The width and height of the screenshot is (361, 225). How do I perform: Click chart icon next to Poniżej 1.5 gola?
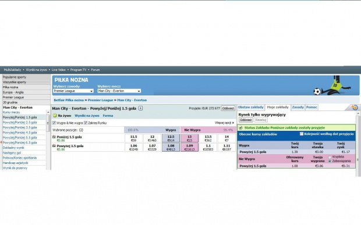pyautogui.click(x=54, y=137)
